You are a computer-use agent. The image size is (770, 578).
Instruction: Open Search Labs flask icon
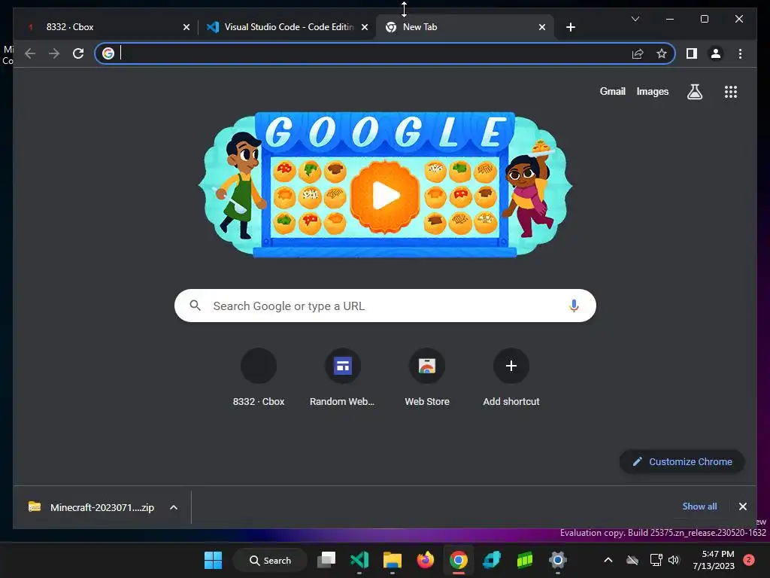coord(694,91)
